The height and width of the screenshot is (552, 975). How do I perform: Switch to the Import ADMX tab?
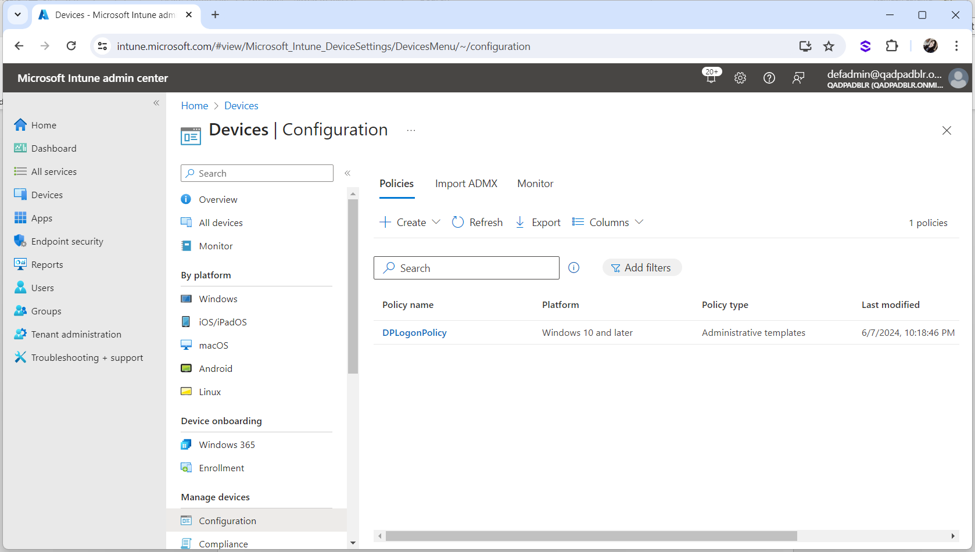coord(466,184)
